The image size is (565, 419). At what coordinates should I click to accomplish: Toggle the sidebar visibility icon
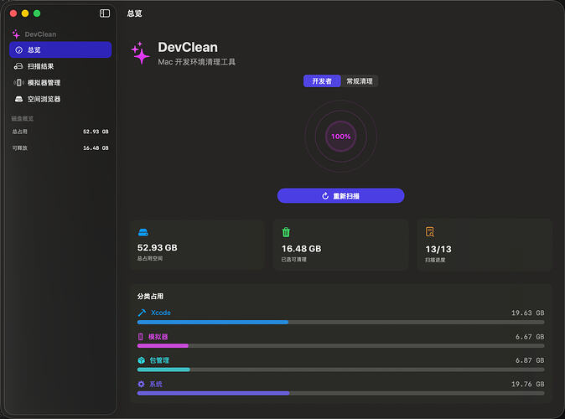pyautogui.click(x=105, y=13)
